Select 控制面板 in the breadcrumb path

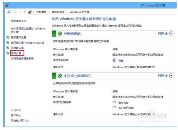pyautogui.click(x=41, y=12)
